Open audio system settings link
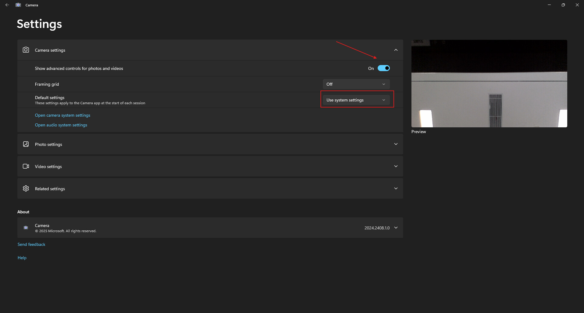Viewport: 584px width, 313px height. [61, 125]
